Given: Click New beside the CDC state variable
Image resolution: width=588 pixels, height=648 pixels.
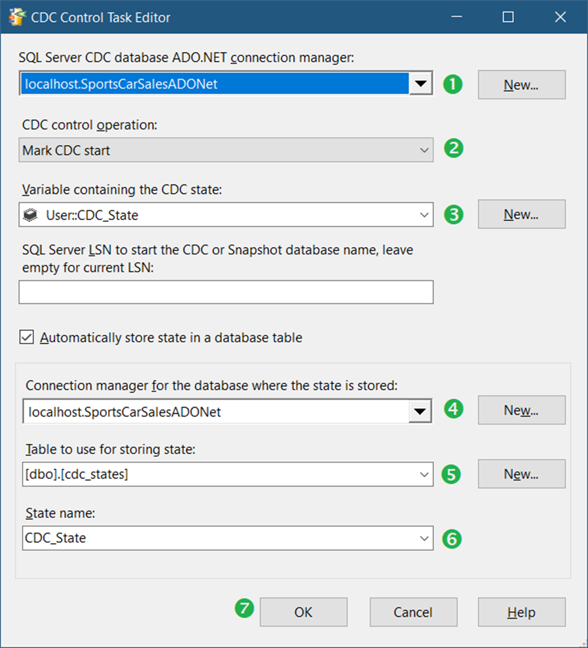Looking at the screenshot, I should (521, 214).
